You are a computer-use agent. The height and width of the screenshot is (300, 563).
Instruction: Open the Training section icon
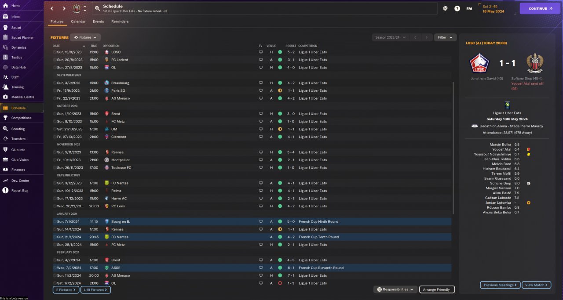(x=5, y=87)
